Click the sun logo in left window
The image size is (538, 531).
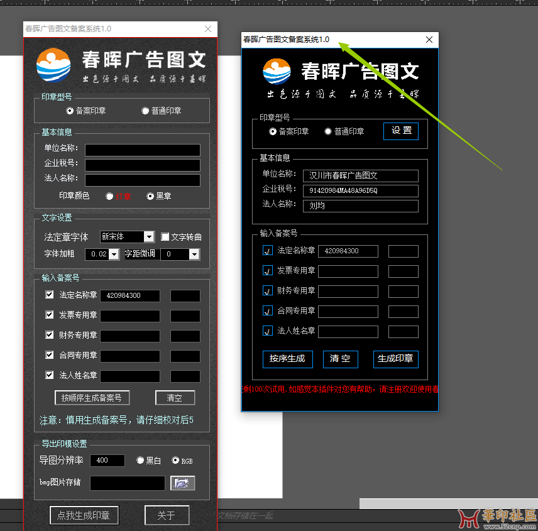pyautogui.click(x=53, y=65)
